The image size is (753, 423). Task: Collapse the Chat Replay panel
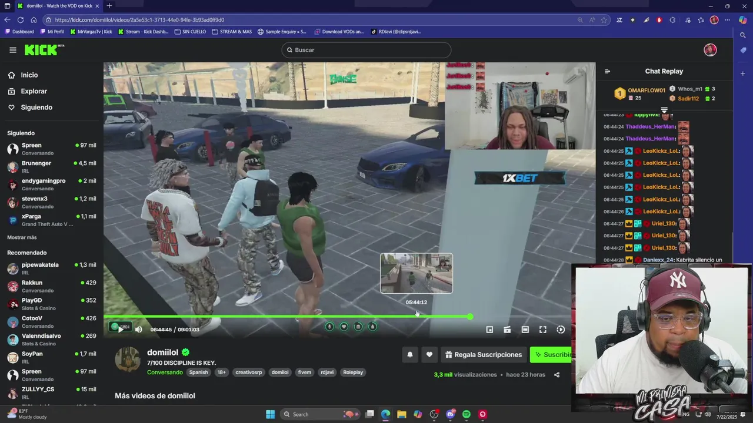[607, 71]
